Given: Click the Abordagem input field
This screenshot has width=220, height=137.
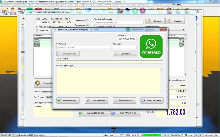Looking at the screenshot, I should (x=125, y=47).
